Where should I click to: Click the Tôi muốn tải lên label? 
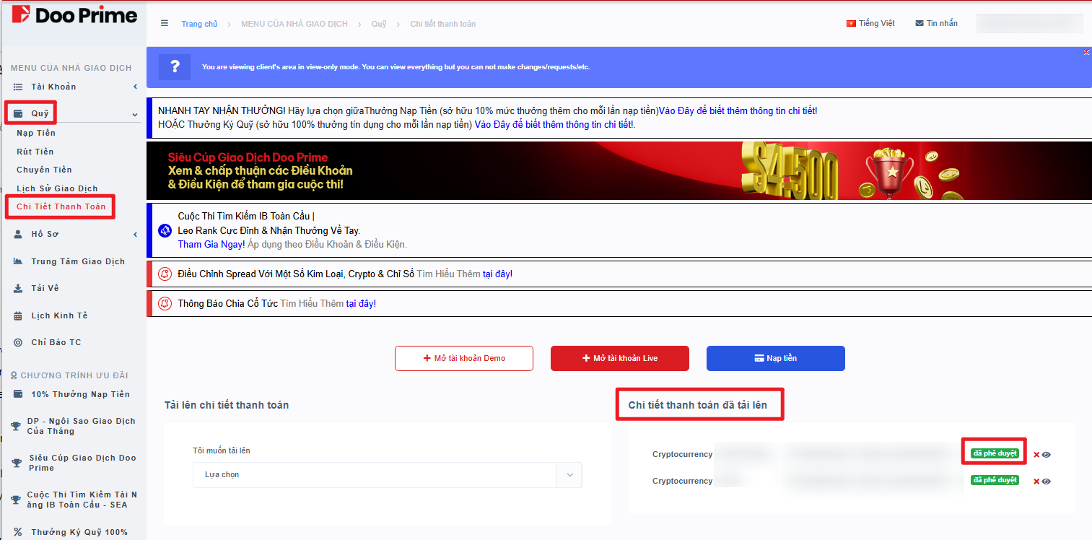222,450
